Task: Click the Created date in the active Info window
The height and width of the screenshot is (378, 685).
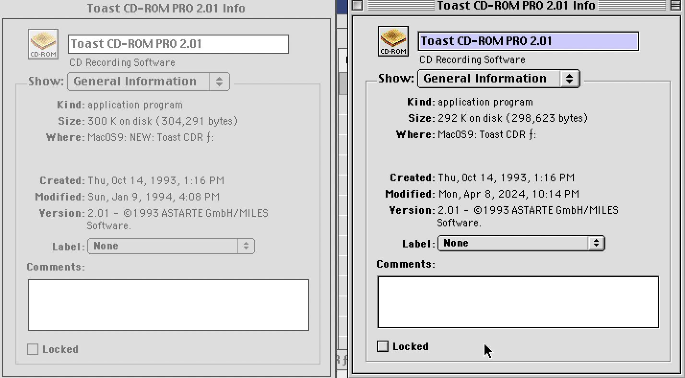Action: point(506,178)
